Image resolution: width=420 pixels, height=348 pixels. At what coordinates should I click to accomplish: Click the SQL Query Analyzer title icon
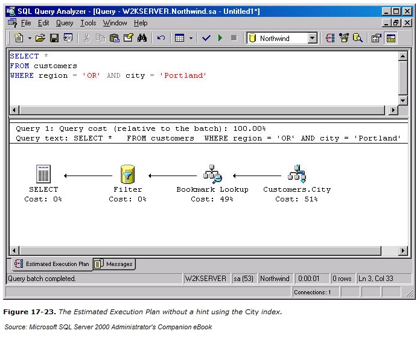tap(11, 11)
